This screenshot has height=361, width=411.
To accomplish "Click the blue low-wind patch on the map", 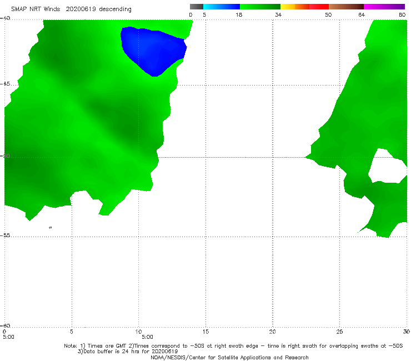I will [x=153, y=51].
